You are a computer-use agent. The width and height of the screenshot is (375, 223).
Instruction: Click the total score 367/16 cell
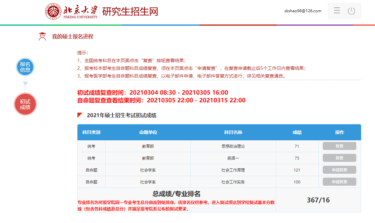(318, 200)
